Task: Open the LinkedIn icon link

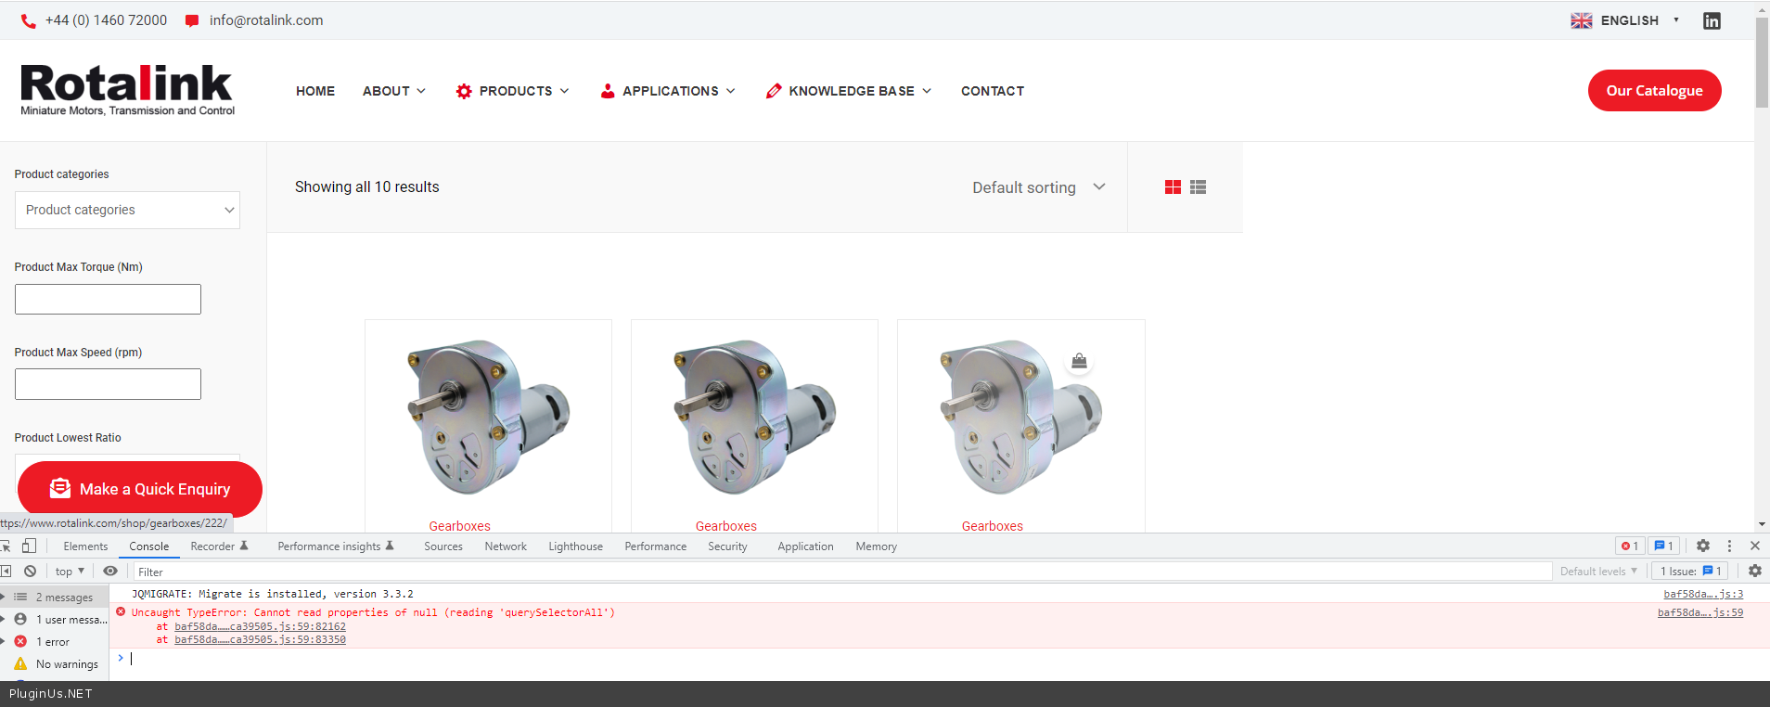Action: (1712, 20)
